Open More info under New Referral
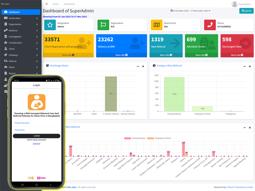This screenshot has width=255, height=191. point(166,55)
